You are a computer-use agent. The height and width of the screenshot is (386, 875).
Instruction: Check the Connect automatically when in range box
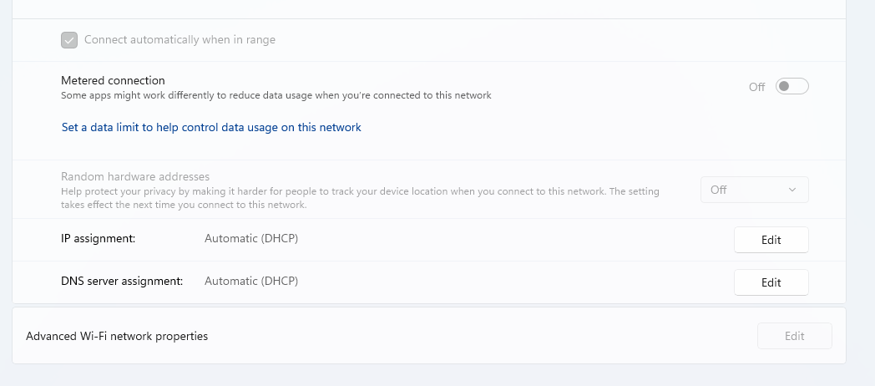coord(69,40)
